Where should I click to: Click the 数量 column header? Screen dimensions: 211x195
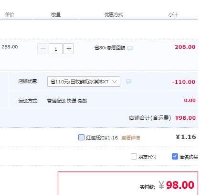pyautogui.click(x=56, y=15)
